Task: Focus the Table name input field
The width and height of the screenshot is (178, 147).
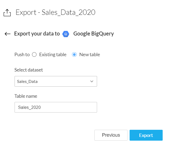Action: click(x=56, y=107)
